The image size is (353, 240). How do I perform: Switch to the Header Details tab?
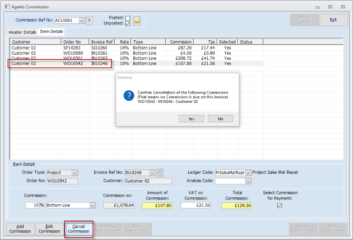22,32
